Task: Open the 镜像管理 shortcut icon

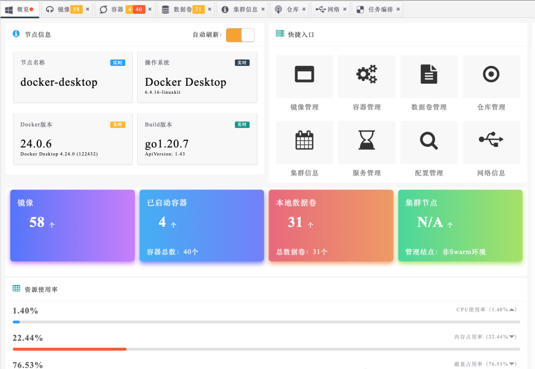Action: point(304,74)
